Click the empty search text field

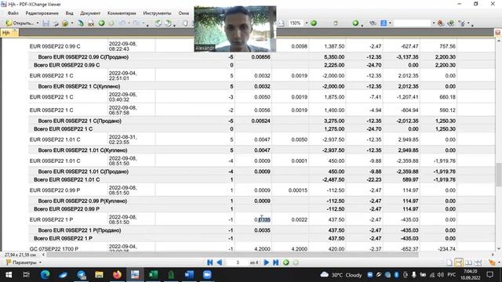[413, 23]
